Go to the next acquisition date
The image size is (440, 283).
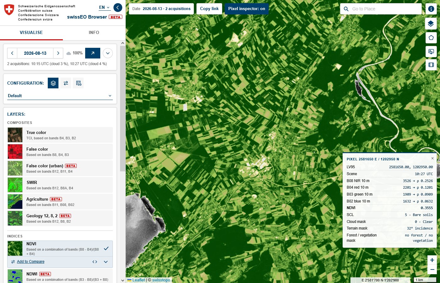(x=58, y=53)
